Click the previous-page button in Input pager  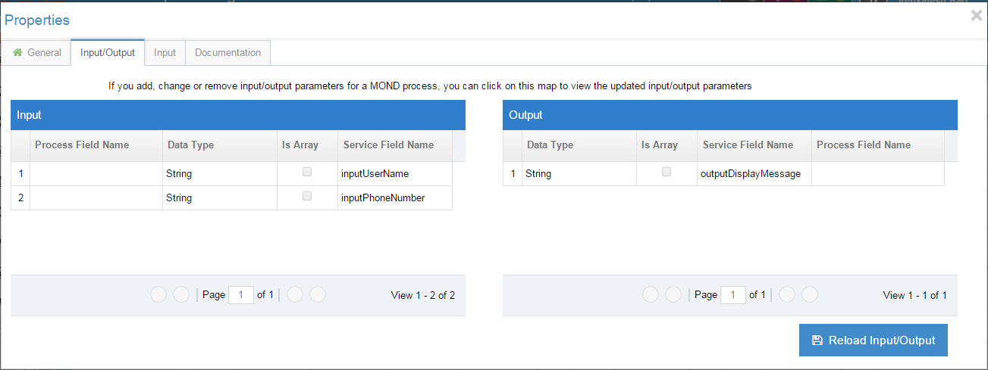click(181, 295)
